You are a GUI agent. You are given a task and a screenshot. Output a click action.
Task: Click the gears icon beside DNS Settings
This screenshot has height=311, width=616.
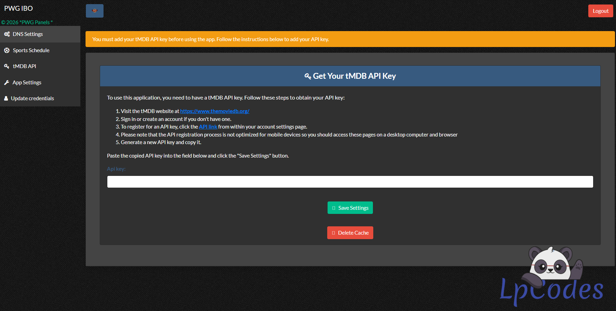7,34
